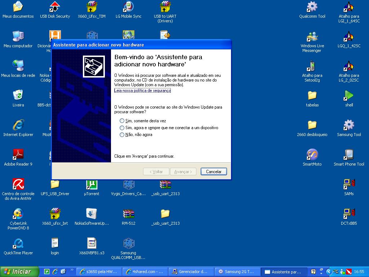Switch to 'Samsung 2G T...' taskbar window
The image size is (369, 277).
[237, 272]
